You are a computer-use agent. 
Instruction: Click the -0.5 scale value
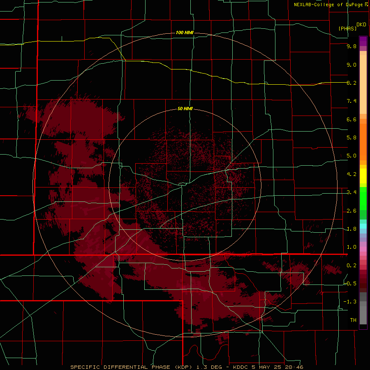[x=350, y=284]
